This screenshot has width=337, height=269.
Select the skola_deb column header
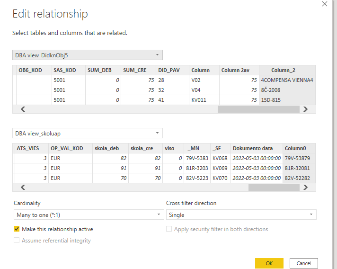pos(110,148)
